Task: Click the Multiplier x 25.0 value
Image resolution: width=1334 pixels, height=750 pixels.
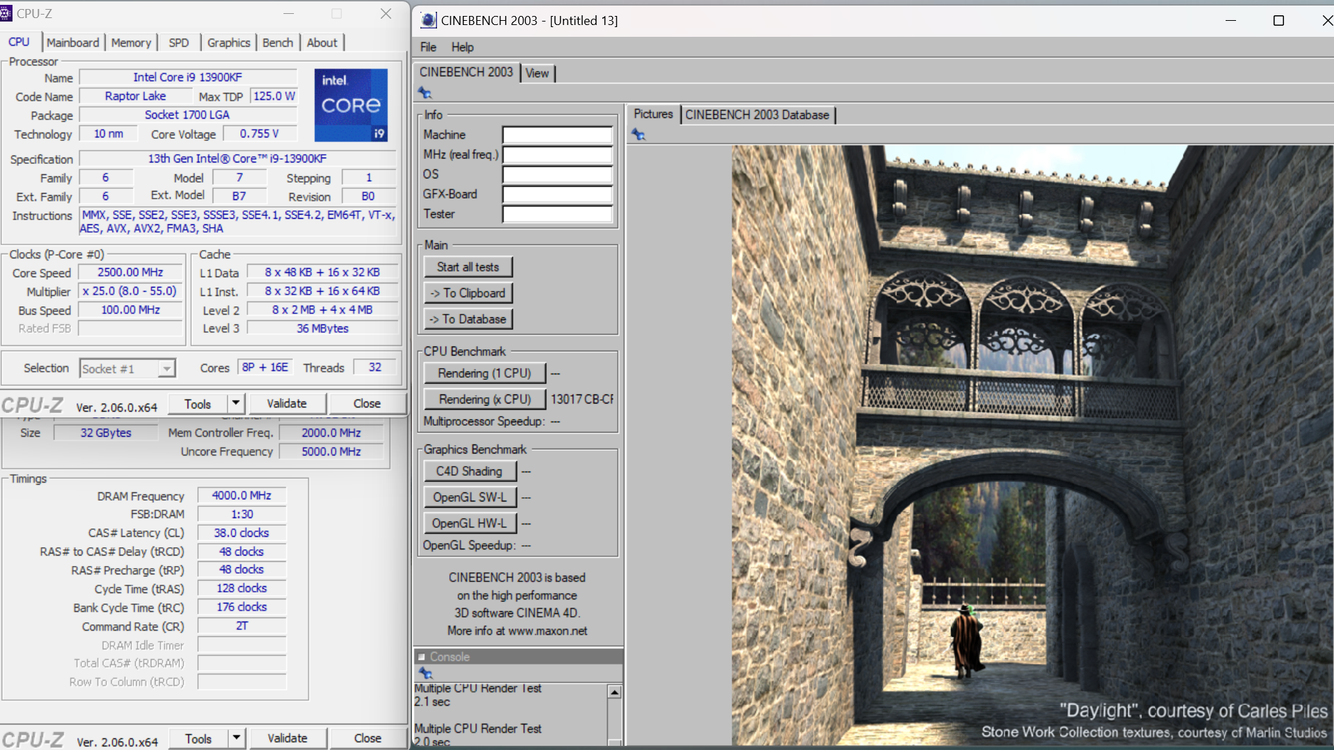Action: click(x=131, y=291)
